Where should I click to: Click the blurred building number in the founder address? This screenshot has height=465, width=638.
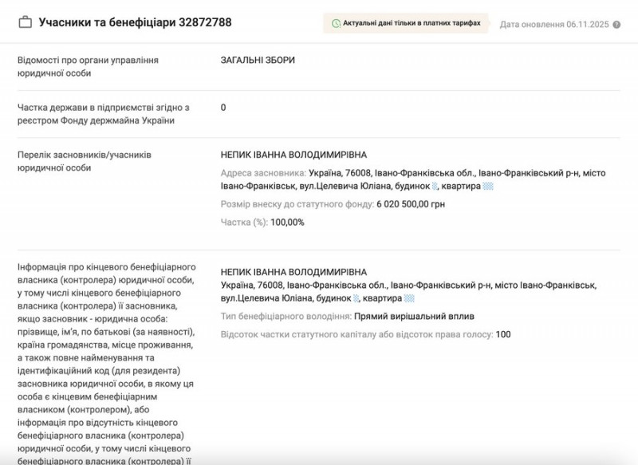coord(435,186)
